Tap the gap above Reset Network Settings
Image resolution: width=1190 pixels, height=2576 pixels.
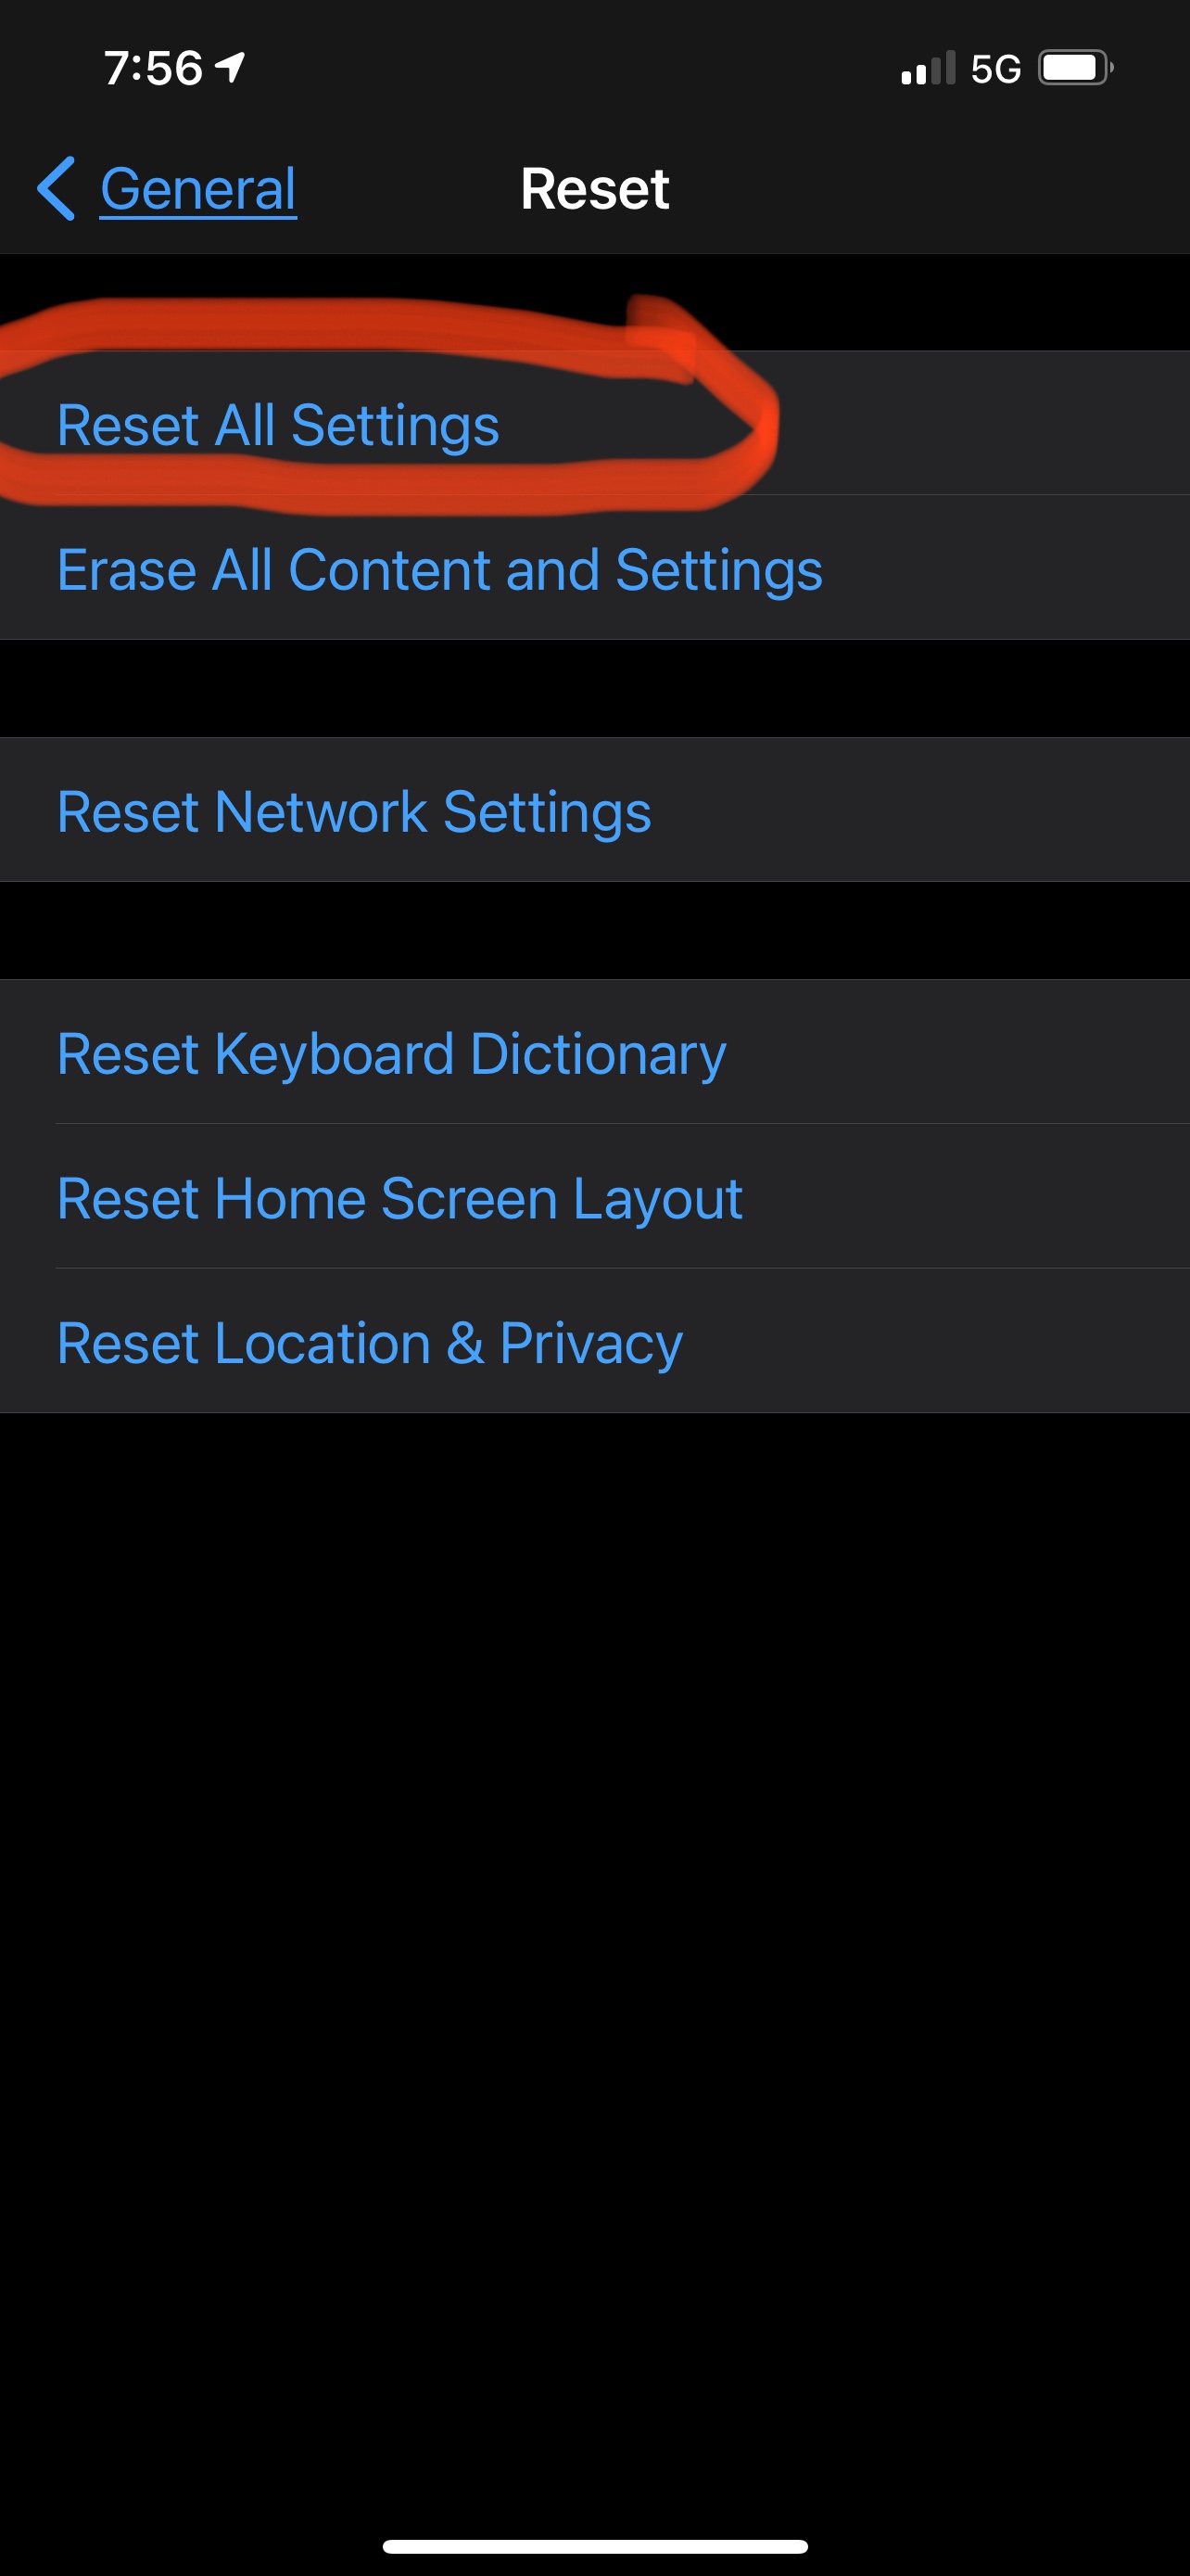point(594,689)
